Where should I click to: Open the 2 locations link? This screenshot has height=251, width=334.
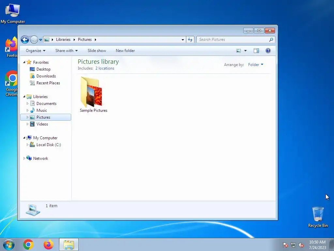pyautogui.click(x=105, y=68)
